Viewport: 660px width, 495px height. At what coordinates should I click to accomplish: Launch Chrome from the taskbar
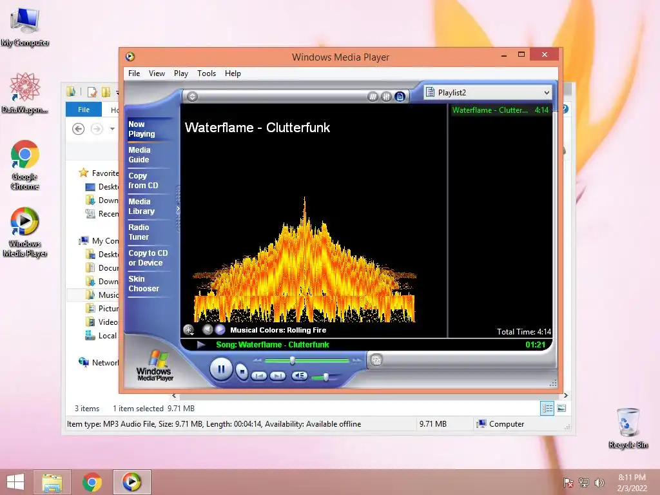[92, 482]
